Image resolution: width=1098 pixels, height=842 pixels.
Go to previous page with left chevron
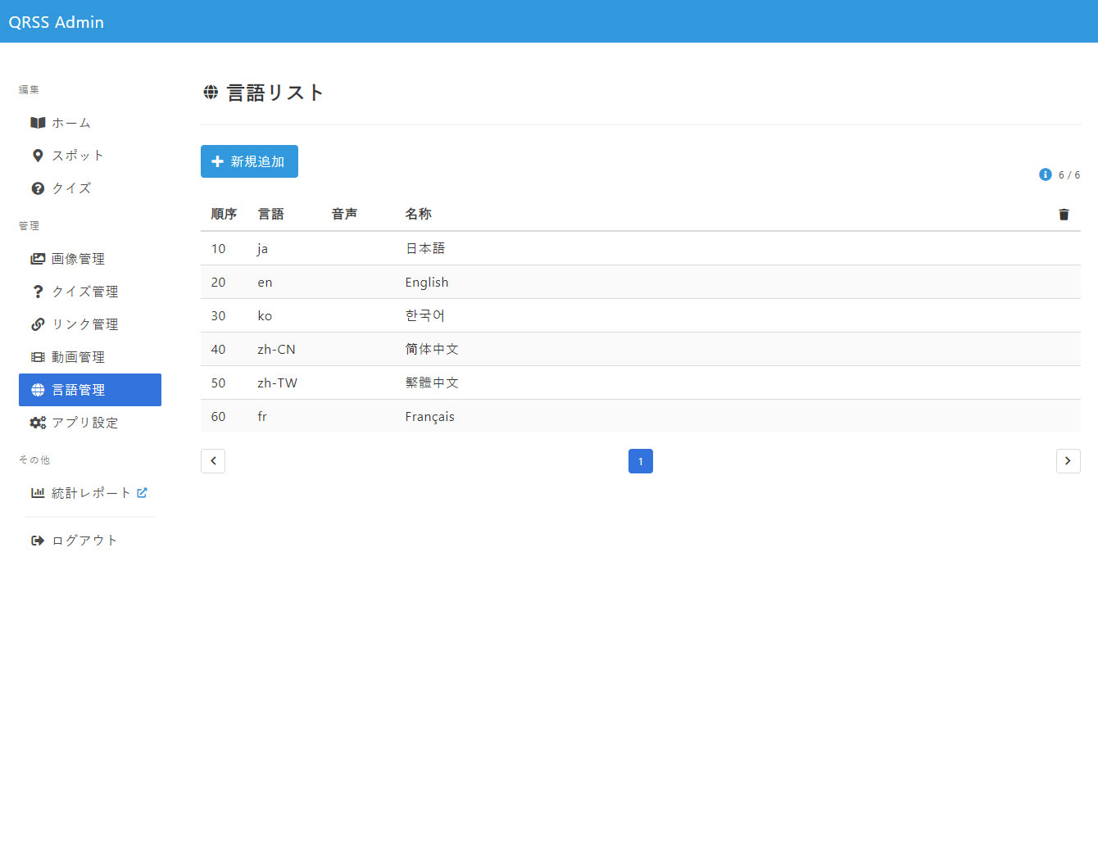pyautogui.click(x=213, y=461)
